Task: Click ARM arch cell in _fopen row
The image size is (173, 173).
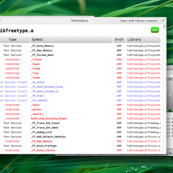Action: point(119,64)
